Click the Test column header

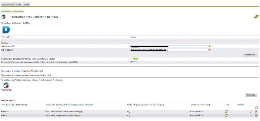(227, 105)
